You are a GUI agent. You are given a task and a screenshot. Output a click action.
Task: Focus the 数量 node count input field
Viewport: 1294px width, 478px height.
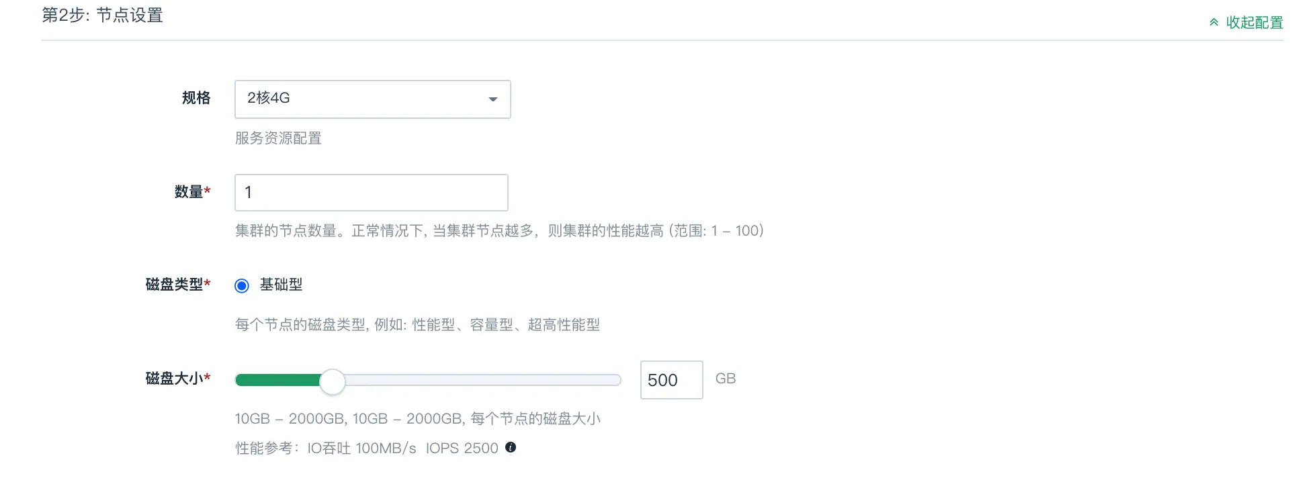coord(372,193)
